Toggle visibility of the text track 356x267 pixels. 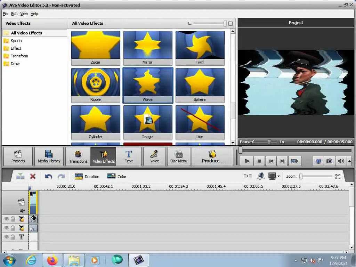click(x=6, y=237)
